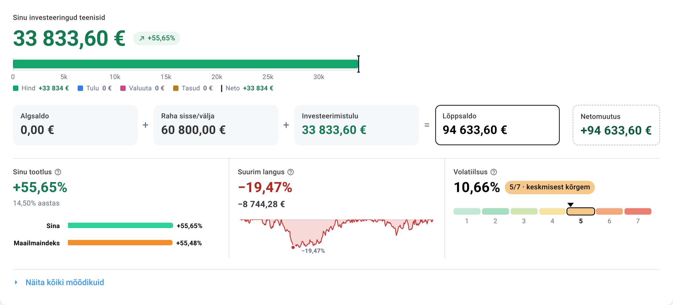
Task: Click volatility scale segment 4
Action: (552, 211)
